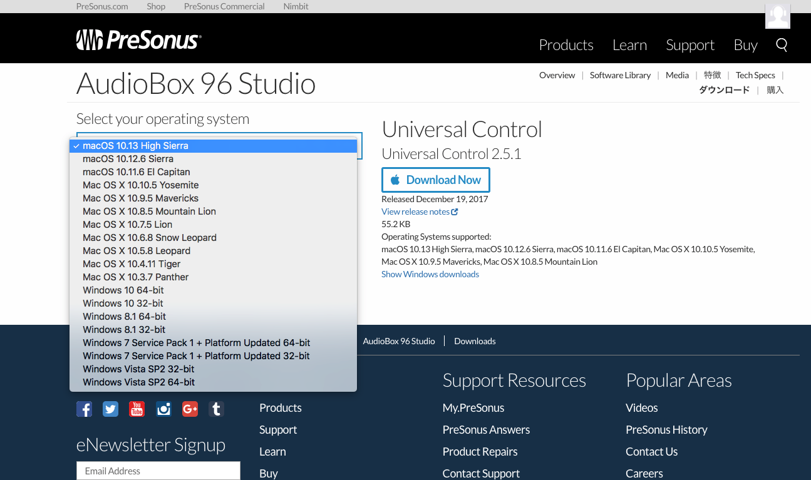Click Show Windows downloads link
811x480 pixels.
(430, 274)
